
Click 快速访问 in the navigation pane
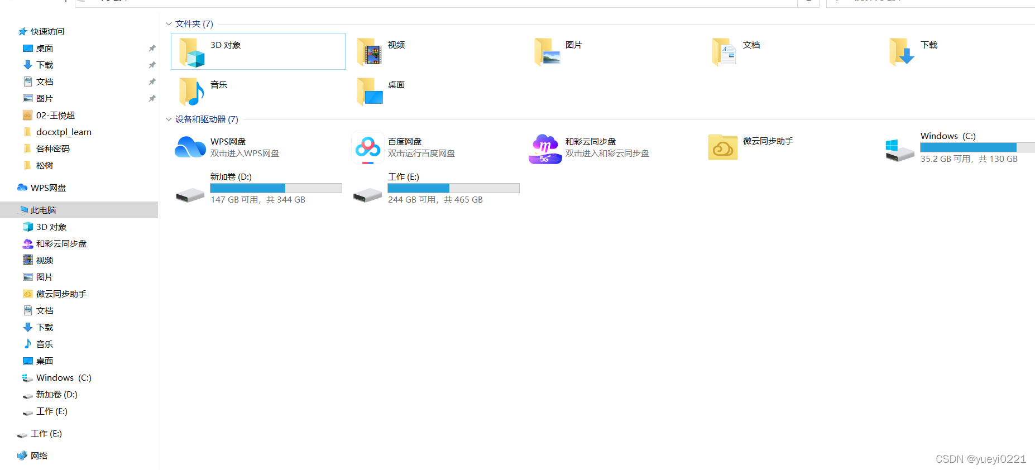pos(47,31)
